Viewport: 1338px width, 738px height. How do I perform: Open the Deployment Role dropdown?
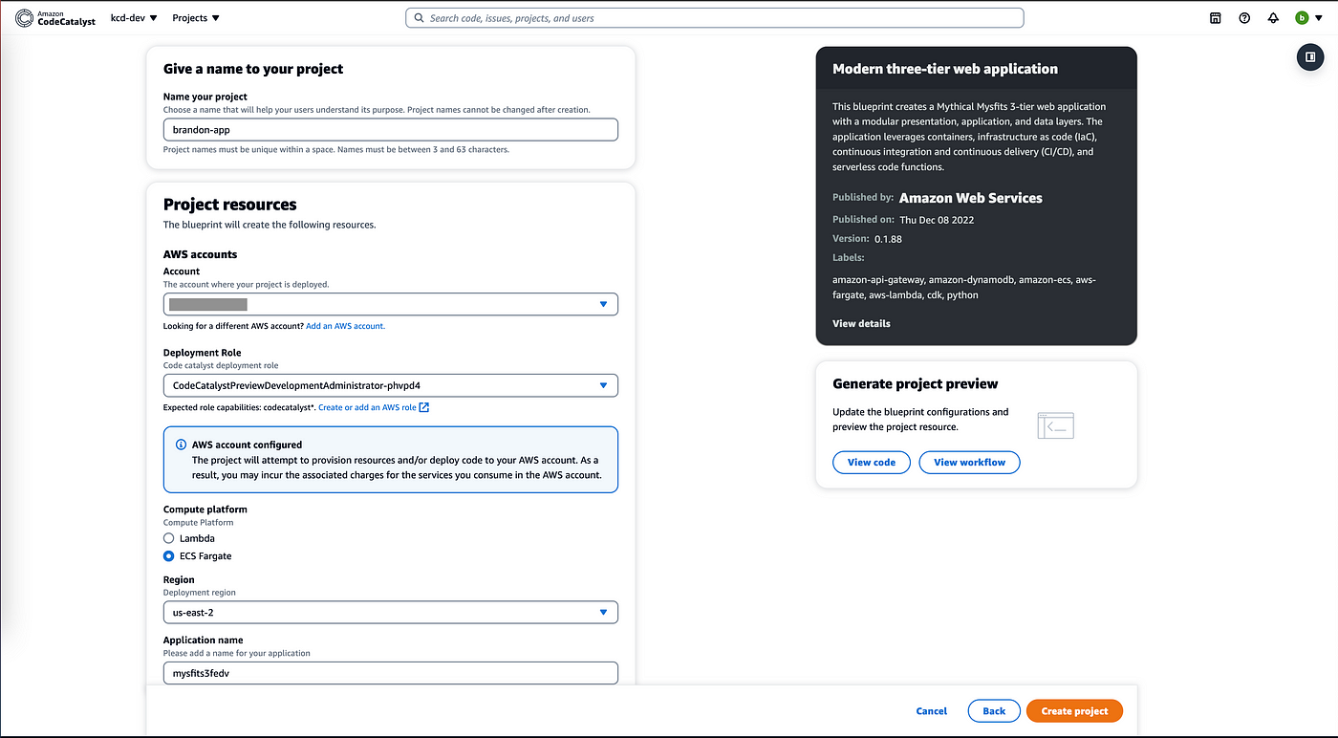[x=391, y=385]
